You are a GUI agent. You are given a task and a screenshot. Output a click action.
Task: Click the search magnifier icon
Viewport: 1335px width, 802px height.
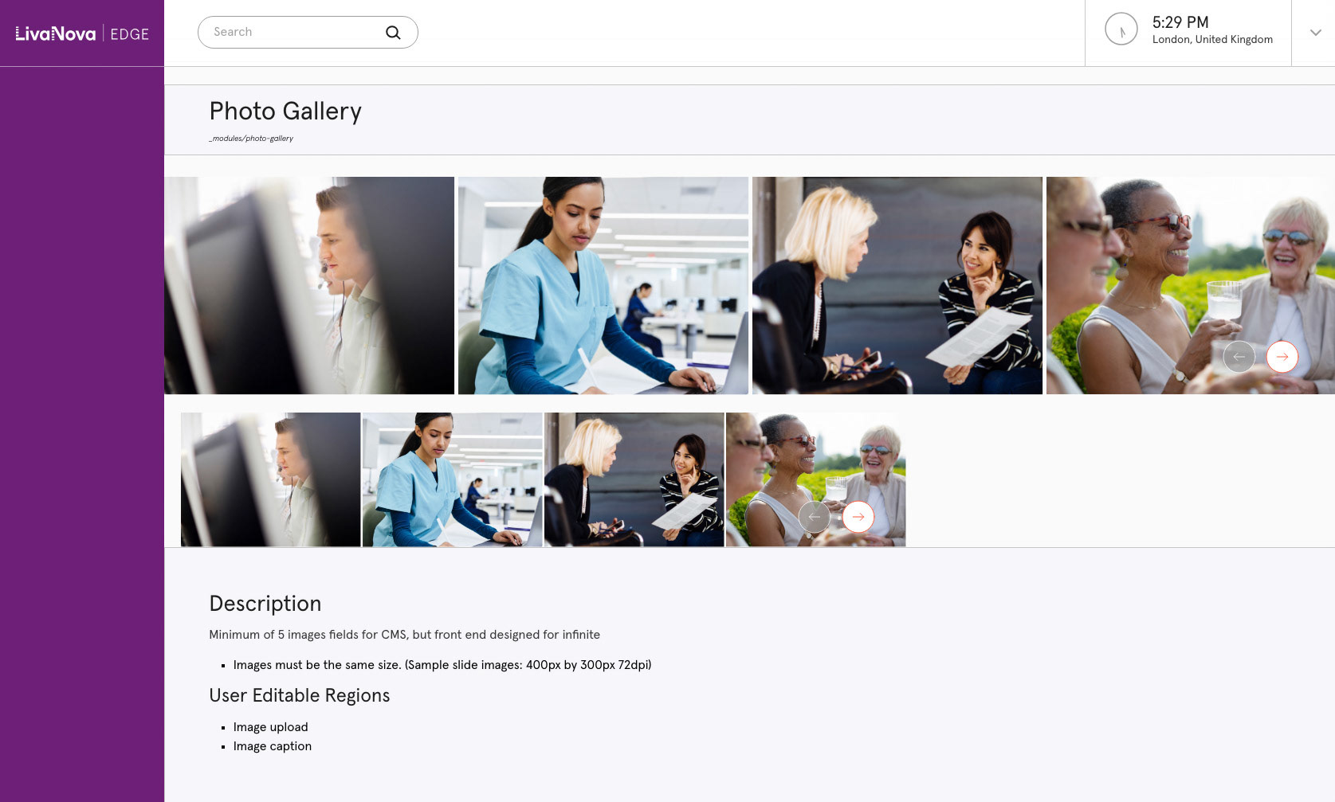[x=393, y=33]
